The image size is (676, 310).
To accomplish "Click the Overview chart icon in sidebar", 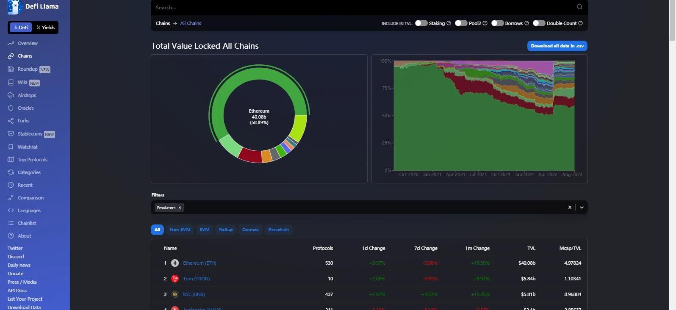I will coord(11,43).
